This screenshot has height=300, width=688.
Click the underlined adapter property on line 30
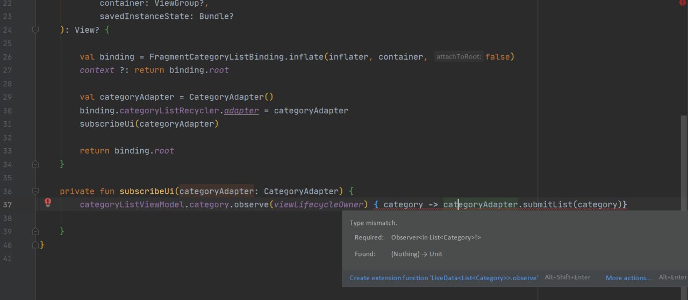tap(241, 111)
